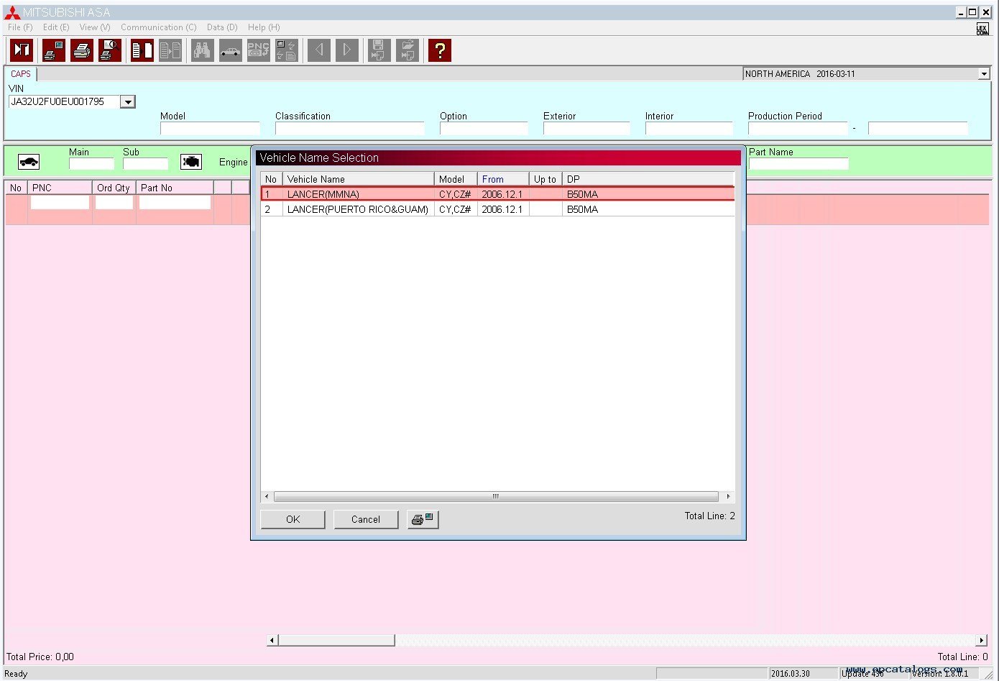This screenshot has height=681, width=999.
Task: Focus the Production Period end field
Action: click(918, 129)
